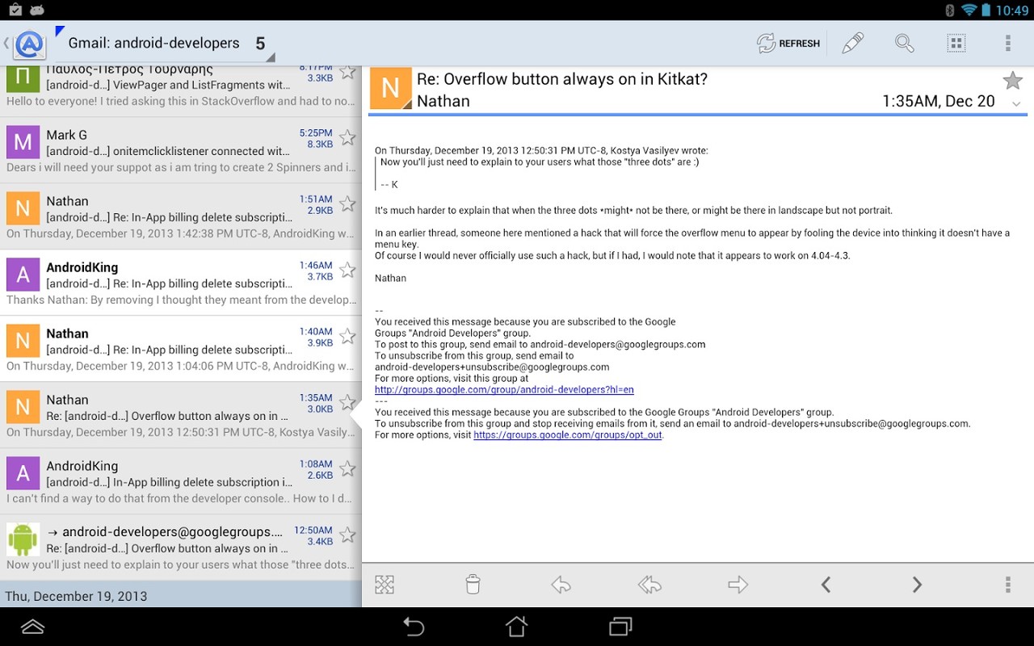The width and height of the screenshot is (1034, 646).
Task: Refresh the Gmail android-developers folder
Action: tap(788, 44)
